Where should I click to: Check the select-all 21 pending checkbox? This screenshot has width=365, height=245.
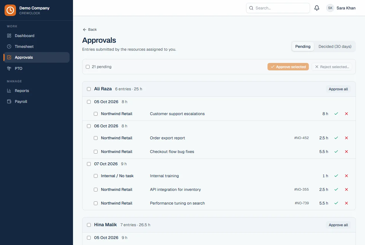tap(88, 67)
